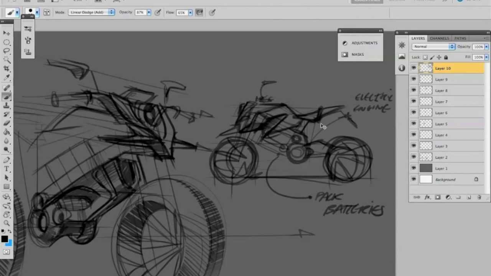Select the Elliptical Marquee tool

7,42
